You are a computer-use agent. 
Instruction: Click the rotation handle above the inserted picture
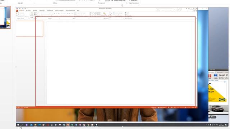(122, 5)
